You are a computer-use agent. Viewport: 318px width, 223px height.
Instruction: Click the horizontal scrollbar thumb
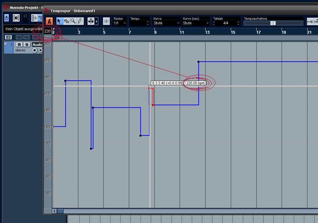(x=60, y=211)
